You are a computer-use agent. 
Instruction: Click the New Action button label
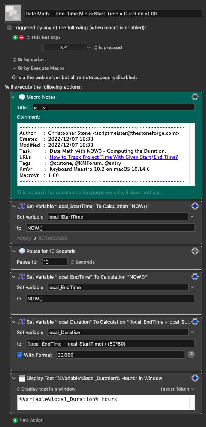pos(31,420)
